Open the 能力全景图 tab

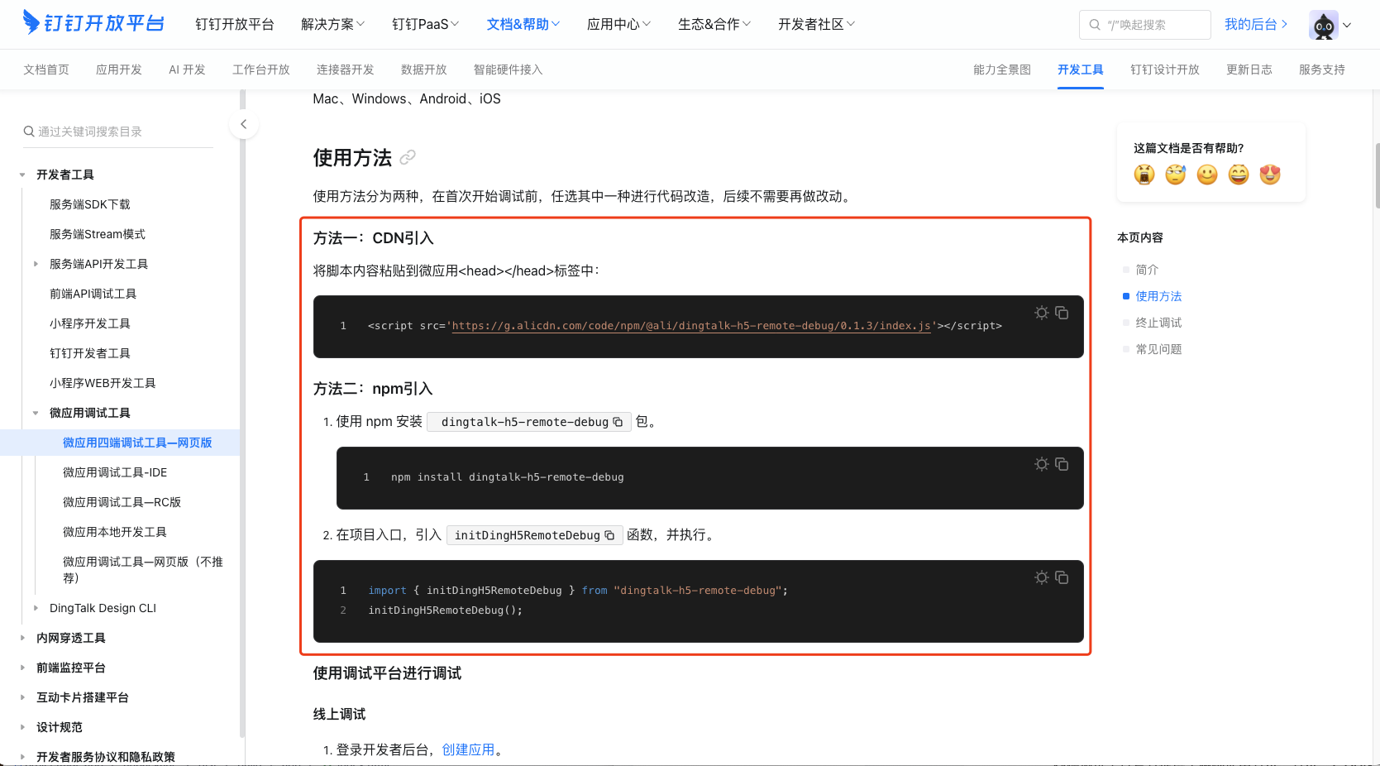[1002, 69]
